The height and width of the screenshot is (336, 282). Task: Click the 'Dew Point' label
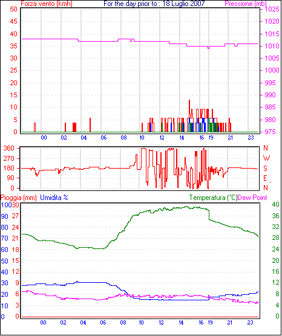(253, 198)
